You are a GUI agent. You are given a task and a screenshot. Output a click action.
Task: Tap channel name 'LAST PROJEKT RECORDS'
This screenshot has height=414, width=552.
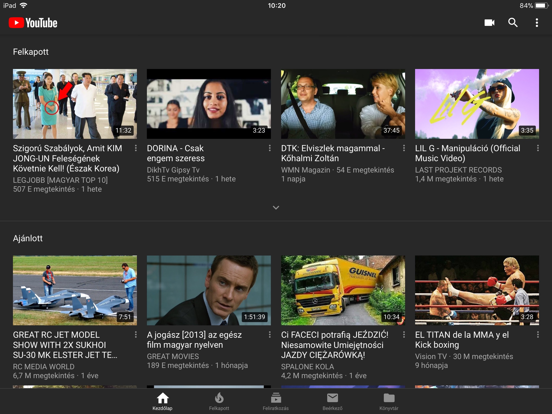pos(458,170)
